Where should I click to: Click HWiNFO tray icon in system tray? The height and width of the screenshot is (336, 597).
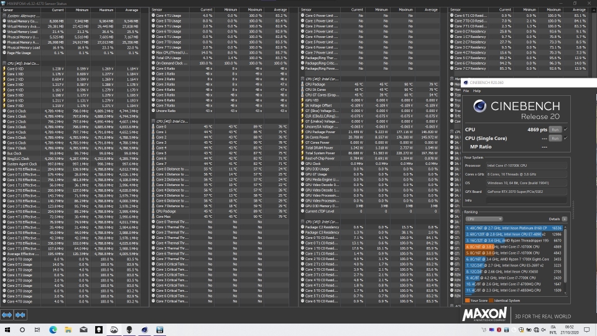tap(506, 330)
